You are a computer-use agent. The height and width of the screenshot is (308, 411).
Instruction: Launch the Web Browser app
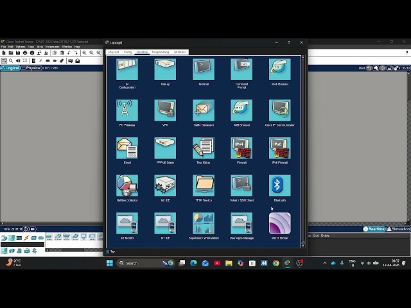280,69
